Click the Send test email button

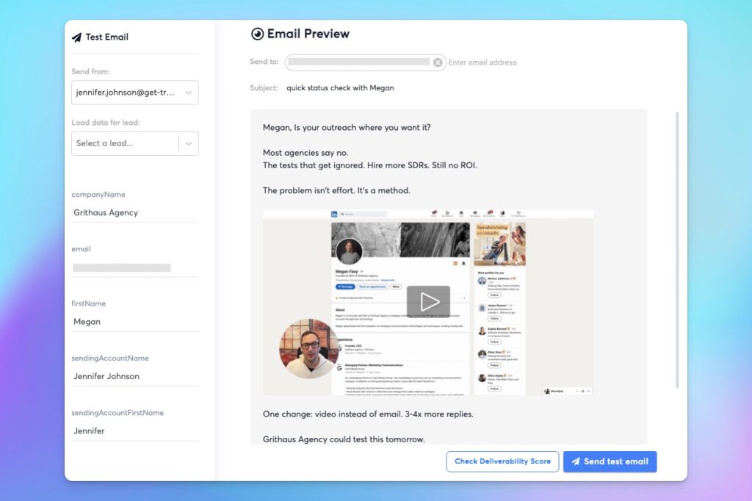pos(609,461)
